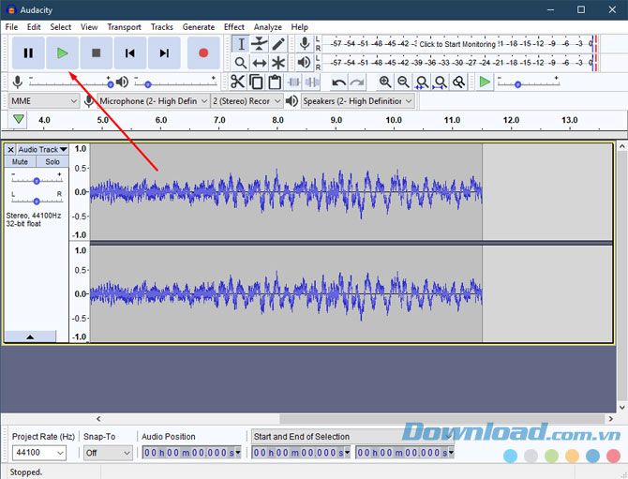Select the Draw pencil tool

(x=278, y=44)
